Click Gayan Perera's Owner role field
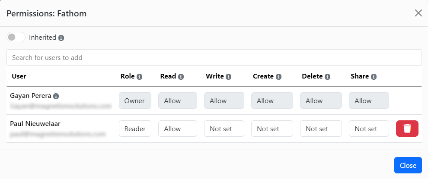428x179 pixels. [135, 100]
